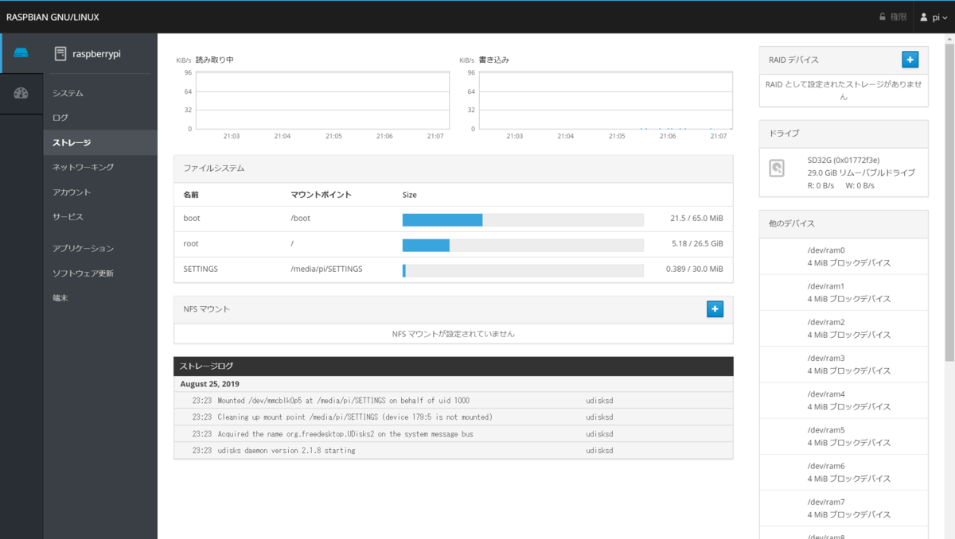Open the dashboard gauge icon

(x=21, y=93)
